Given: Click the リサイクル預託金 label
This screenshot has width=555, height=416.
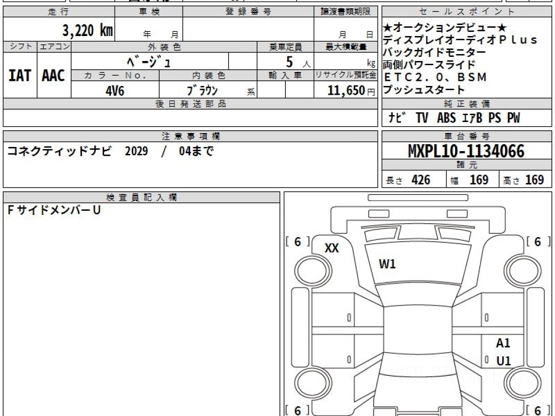Looking at the screenshot, I should tap(345, 75).
